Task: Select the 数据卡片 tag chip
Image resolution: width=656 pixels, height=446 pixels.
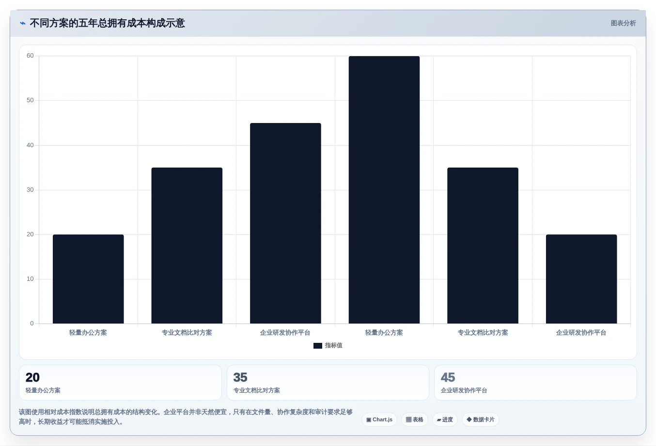Action: tap(481, 420)
